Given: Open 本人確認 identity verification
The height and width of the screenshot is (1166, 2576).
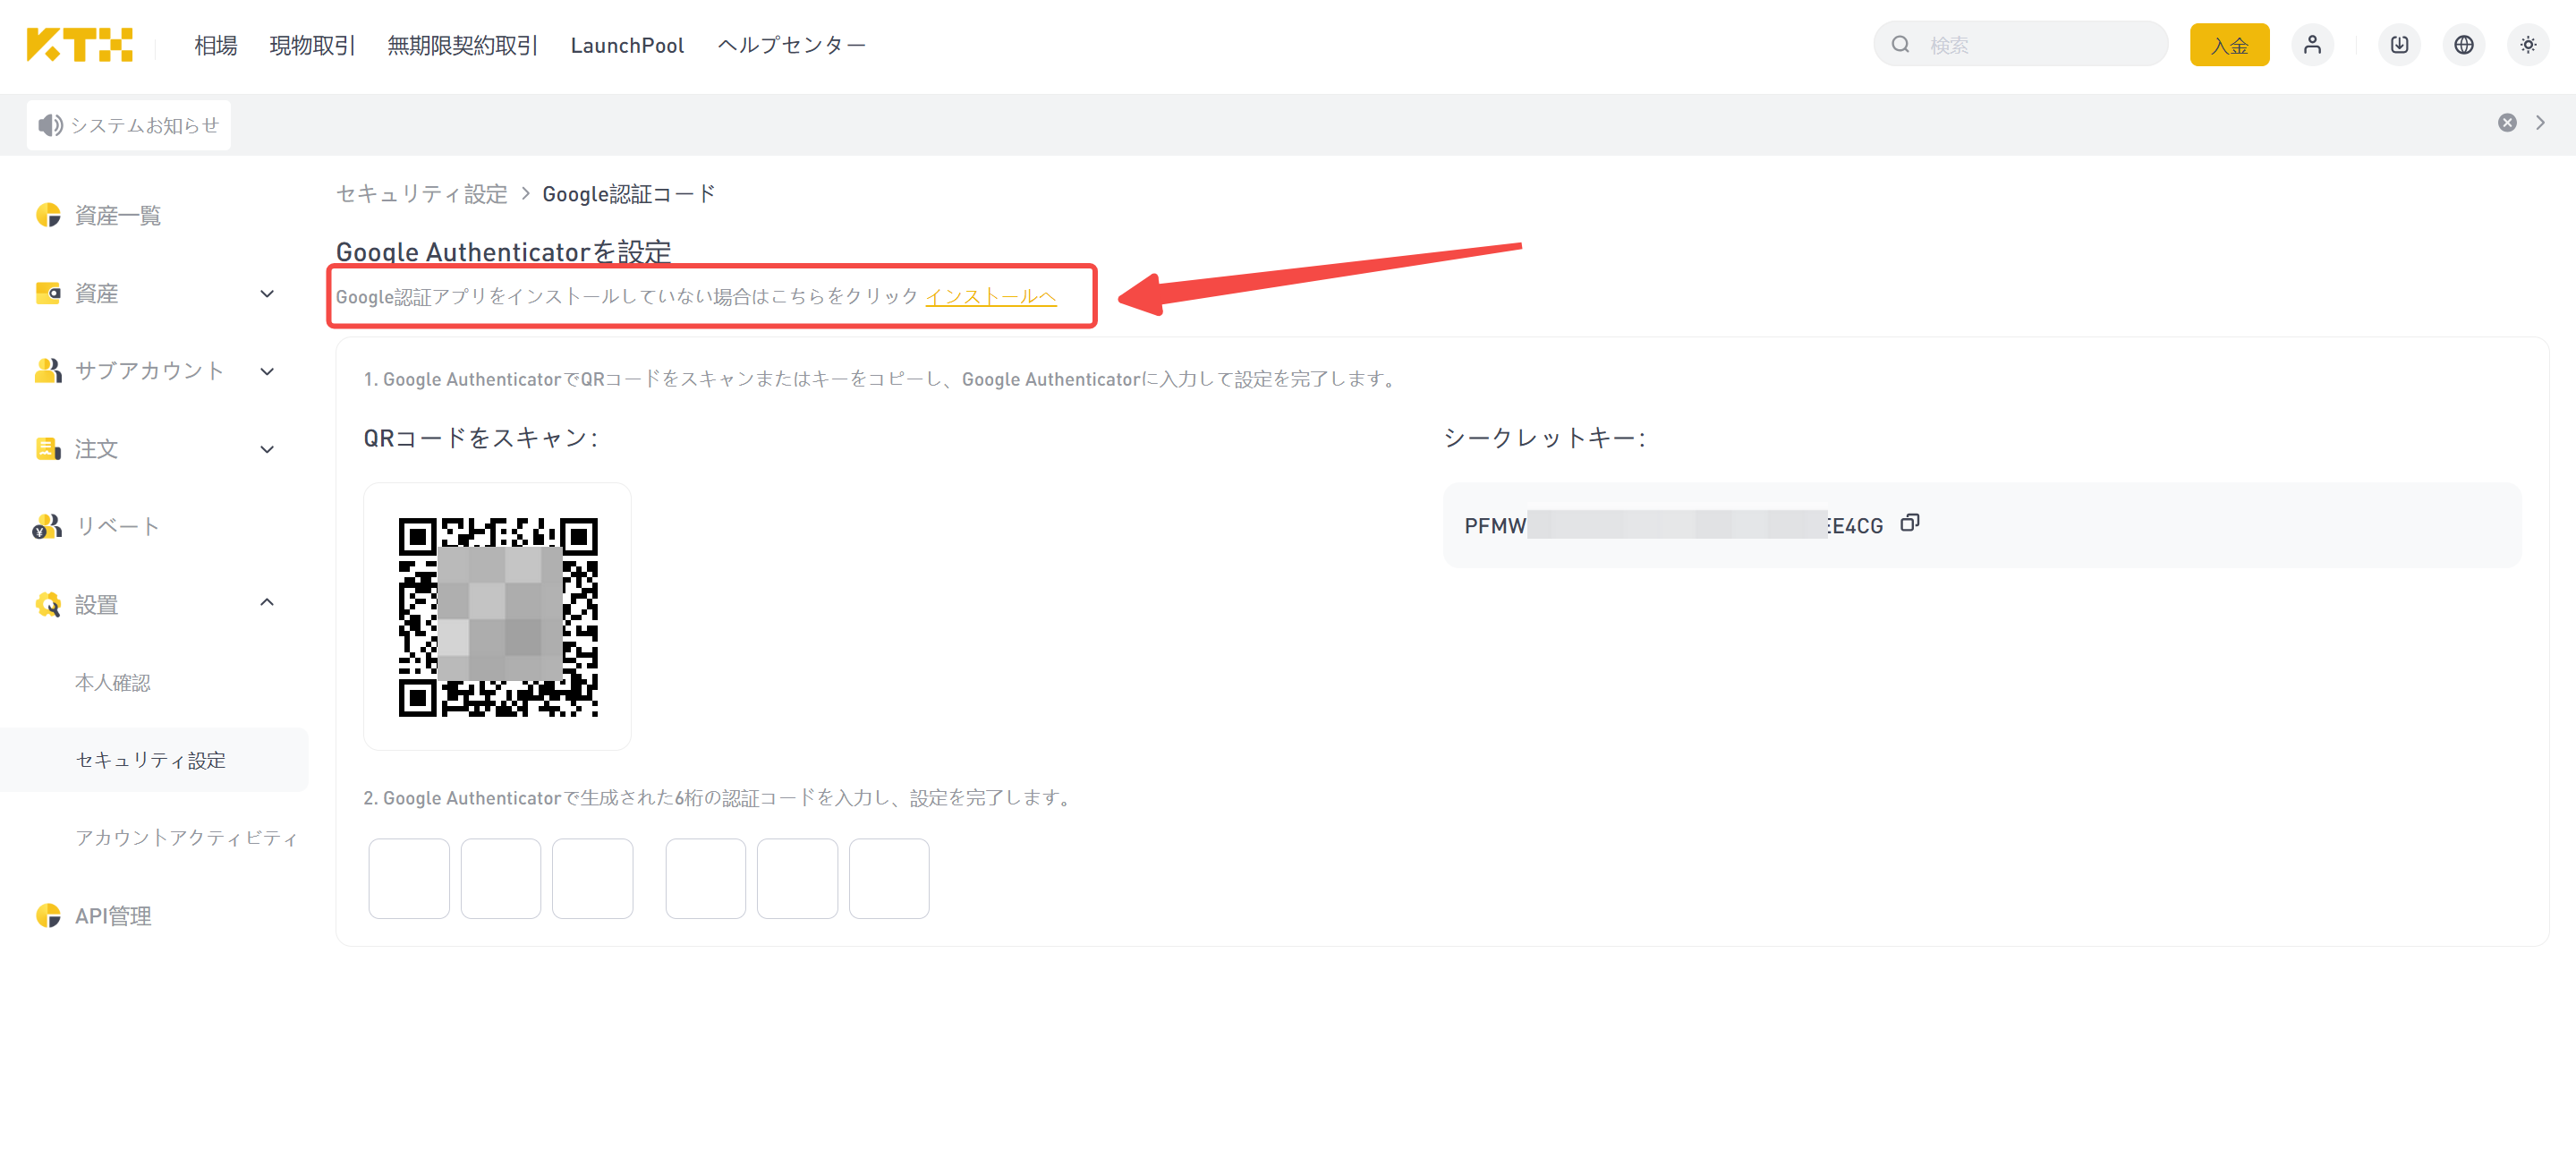Looking at the screenshot, I should click(112, 682).
